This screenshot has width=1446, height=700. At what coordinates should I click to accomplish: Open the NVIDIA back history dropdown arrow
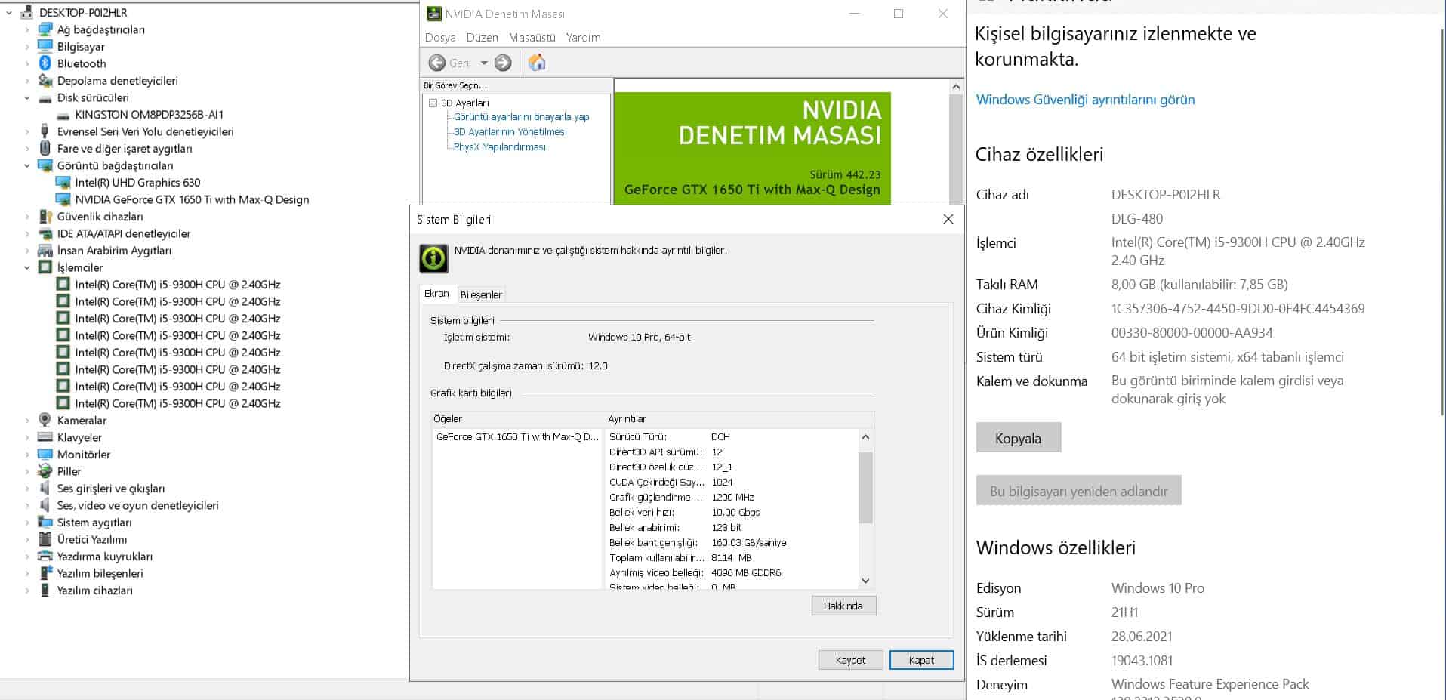tap(484, 63)
